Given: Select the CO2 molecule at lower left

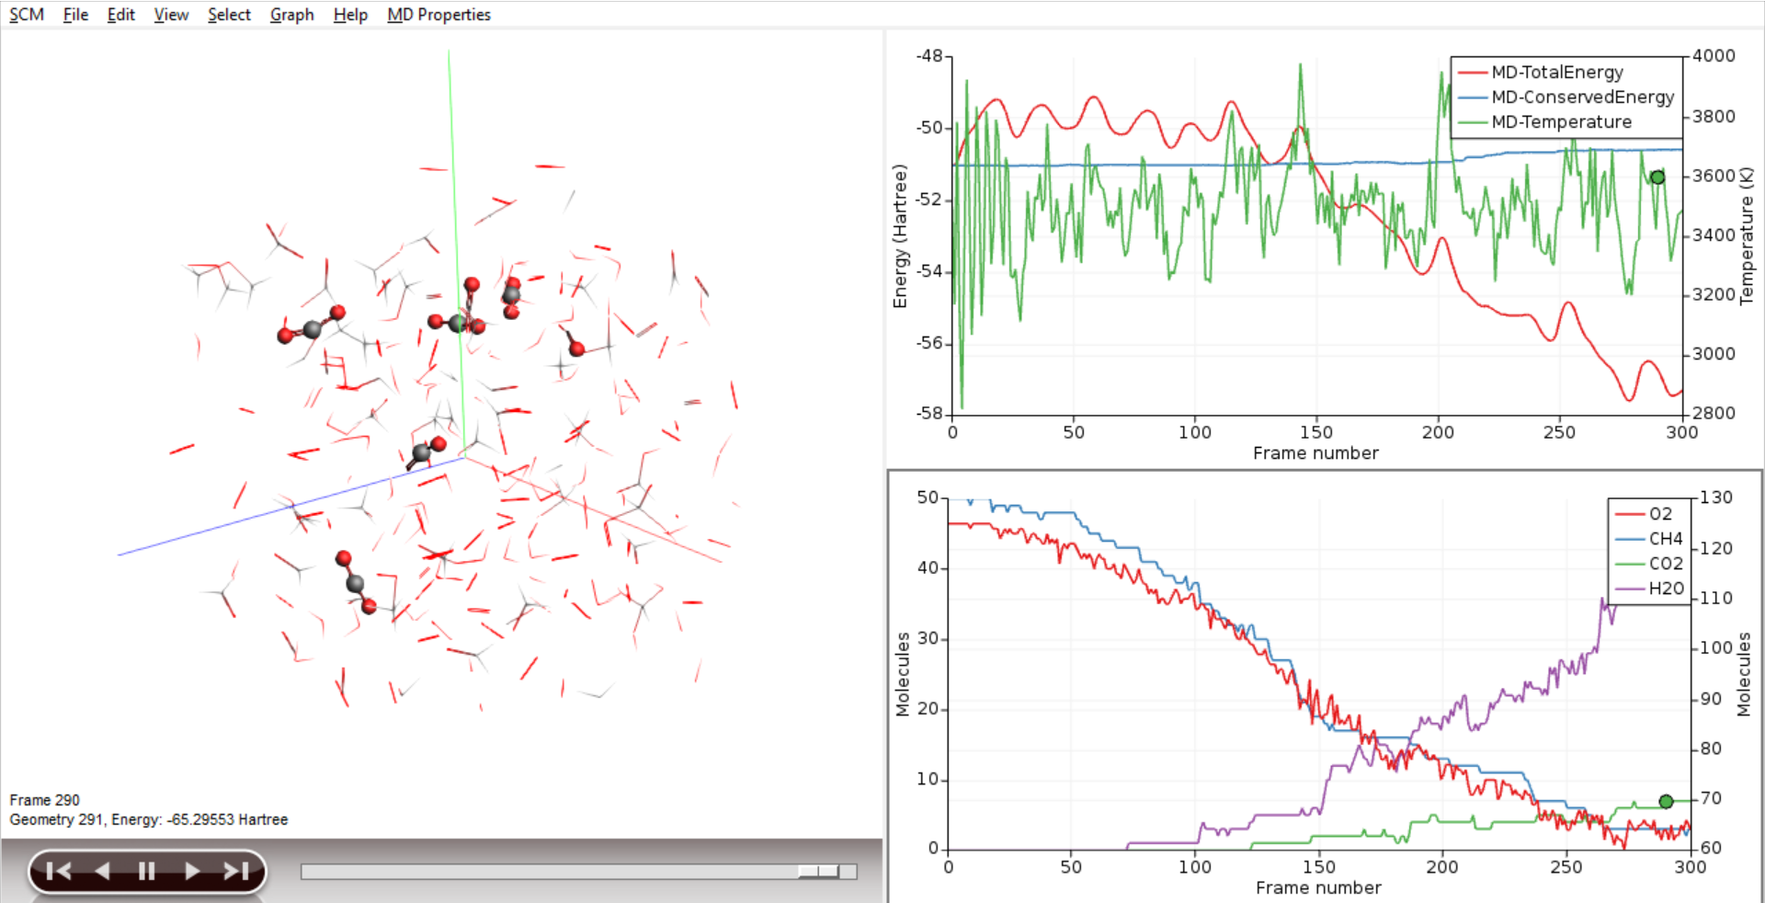Looking at the screenshot, I should (356, 582).
